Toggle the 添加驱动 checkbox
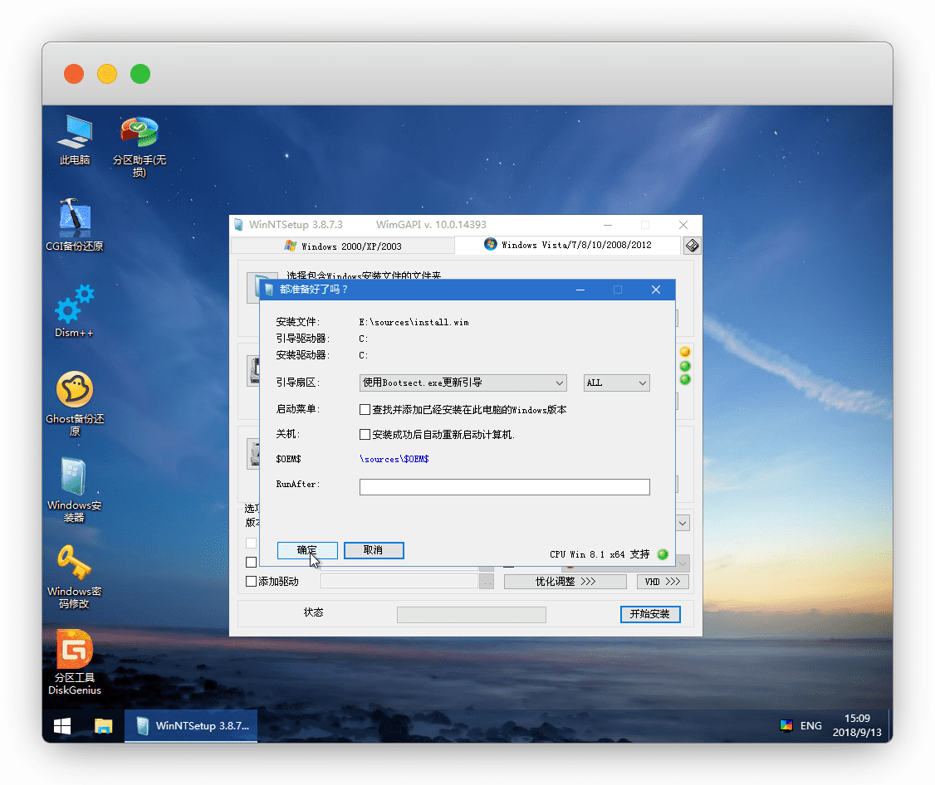Viewport: 935px width, 785px height. pos(252,582)
